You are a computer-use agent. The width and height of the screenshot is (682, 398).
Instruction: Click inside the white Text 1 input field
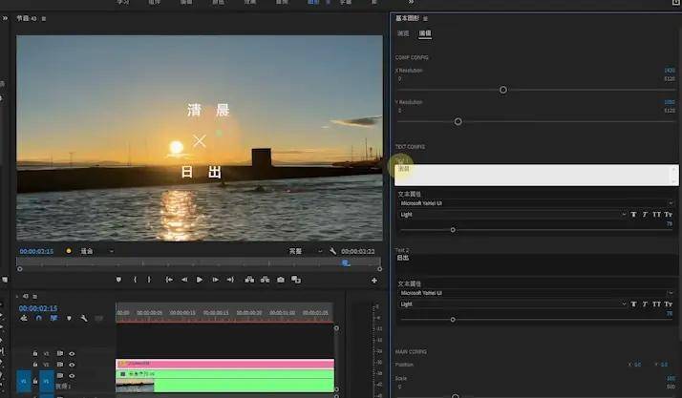(x=536, y=175)
